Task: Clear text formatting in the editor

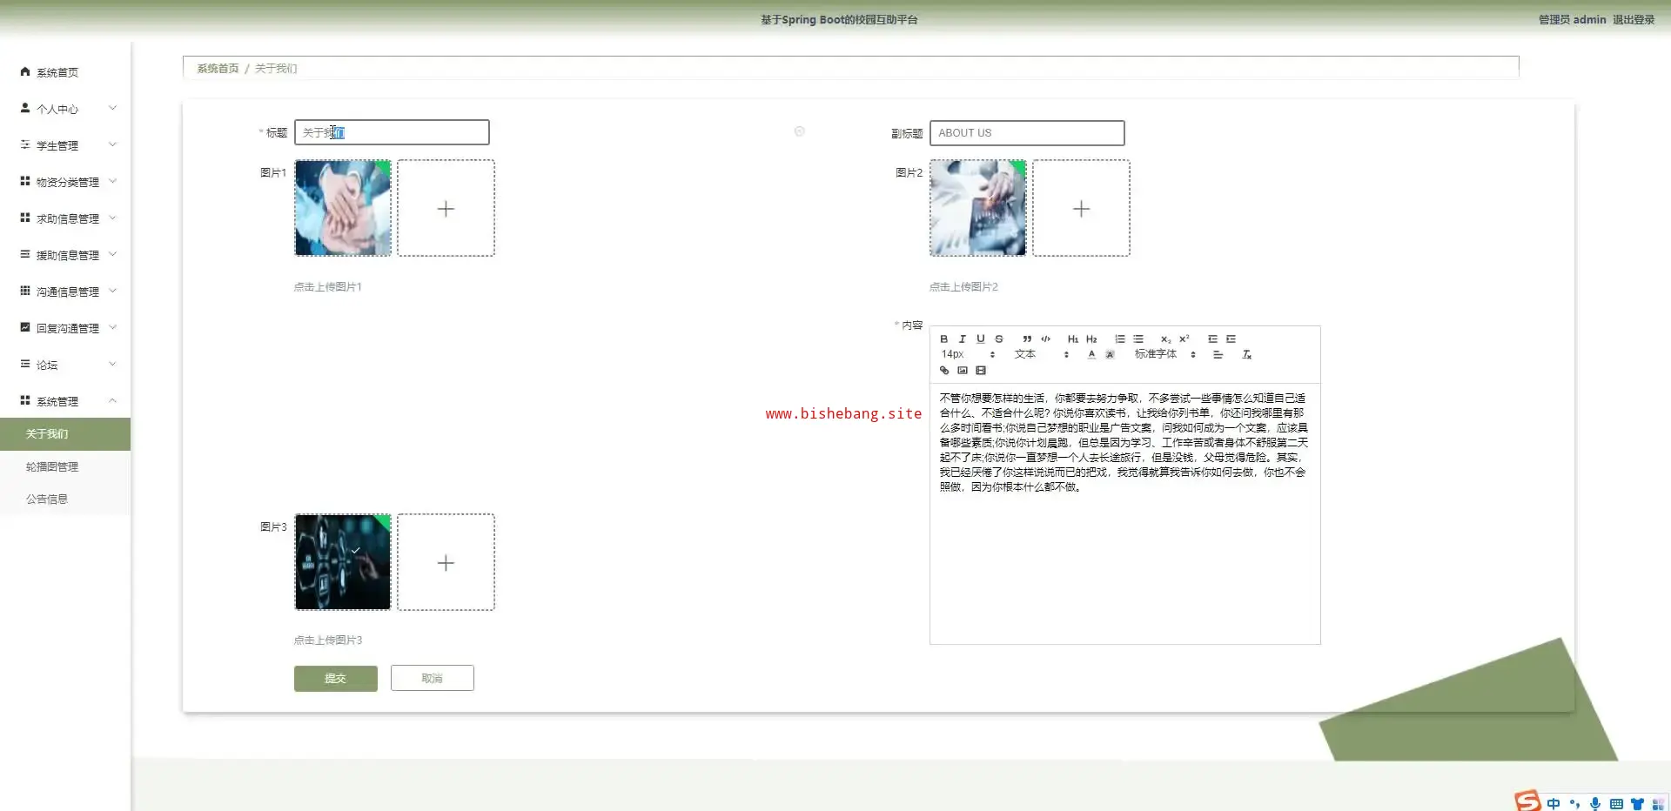Action: (1246, 355)
